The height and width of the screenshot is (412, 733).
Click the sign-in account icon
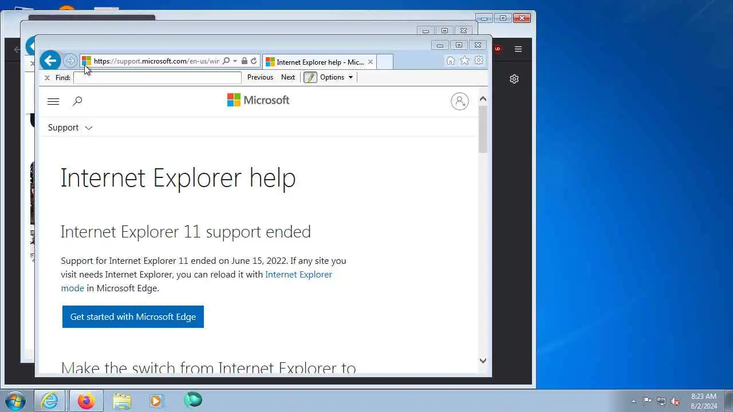(459, 101)
